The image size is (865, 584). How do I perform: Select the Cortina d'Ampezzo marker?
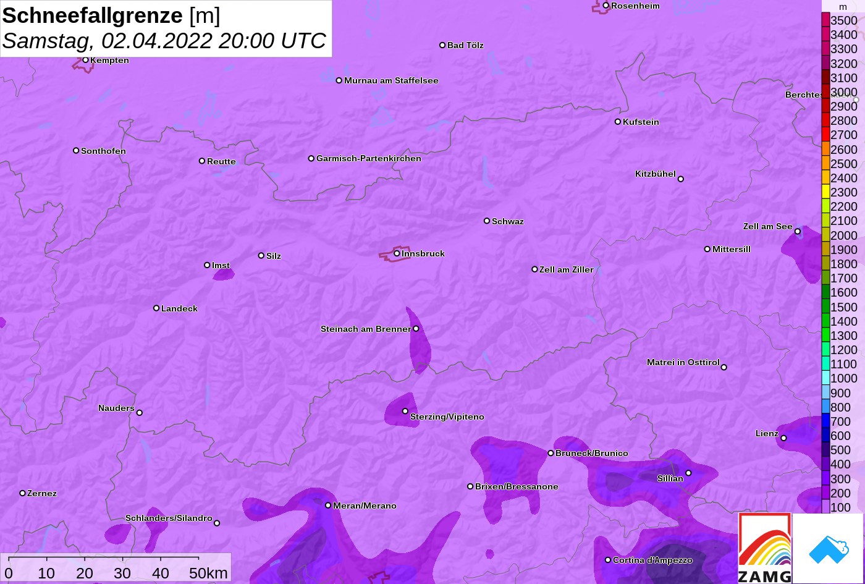[608, 560]
